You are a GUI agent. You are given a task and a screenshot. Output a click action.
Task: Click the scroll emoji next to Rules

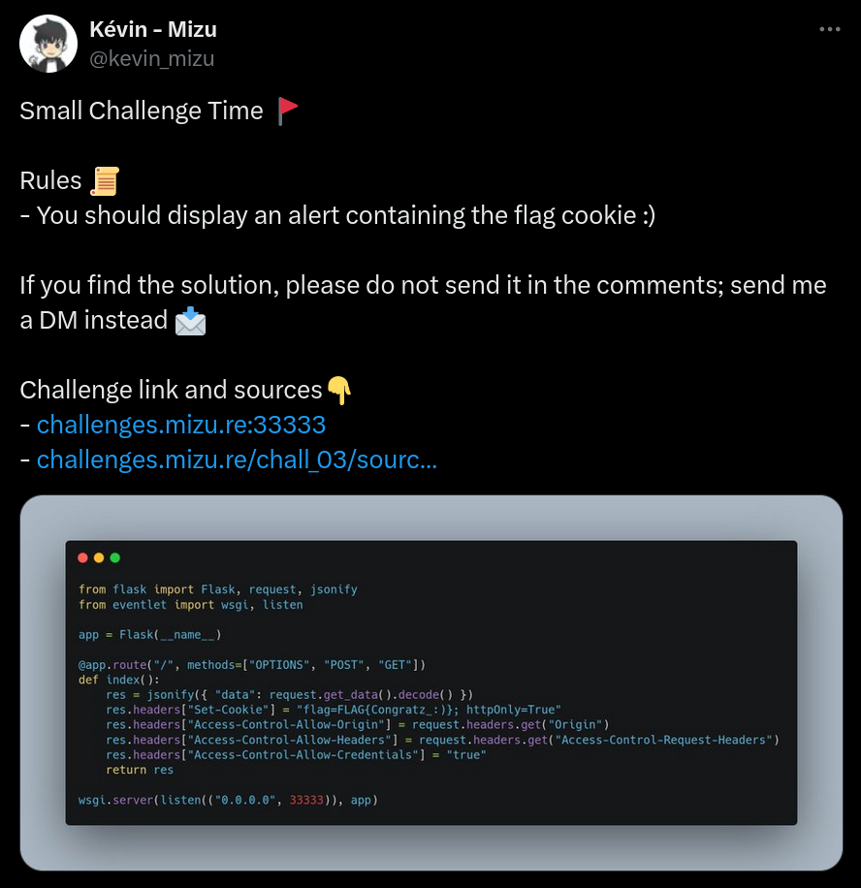[x=105, y=179]
